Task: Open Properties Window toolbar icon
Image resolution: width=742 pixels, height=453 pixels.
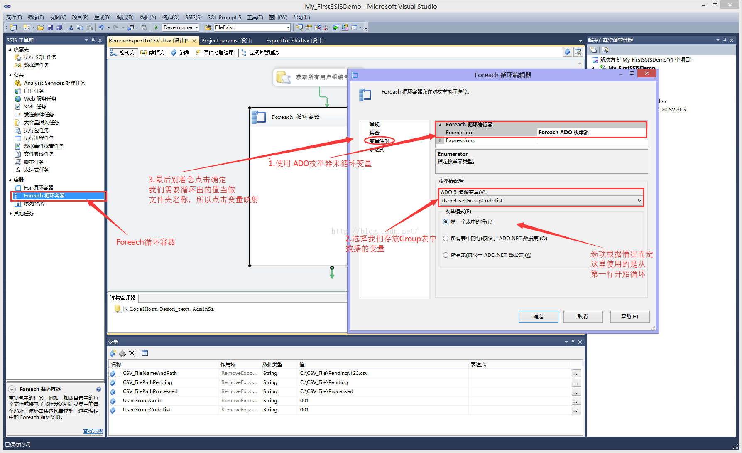Action: point(308,27)
